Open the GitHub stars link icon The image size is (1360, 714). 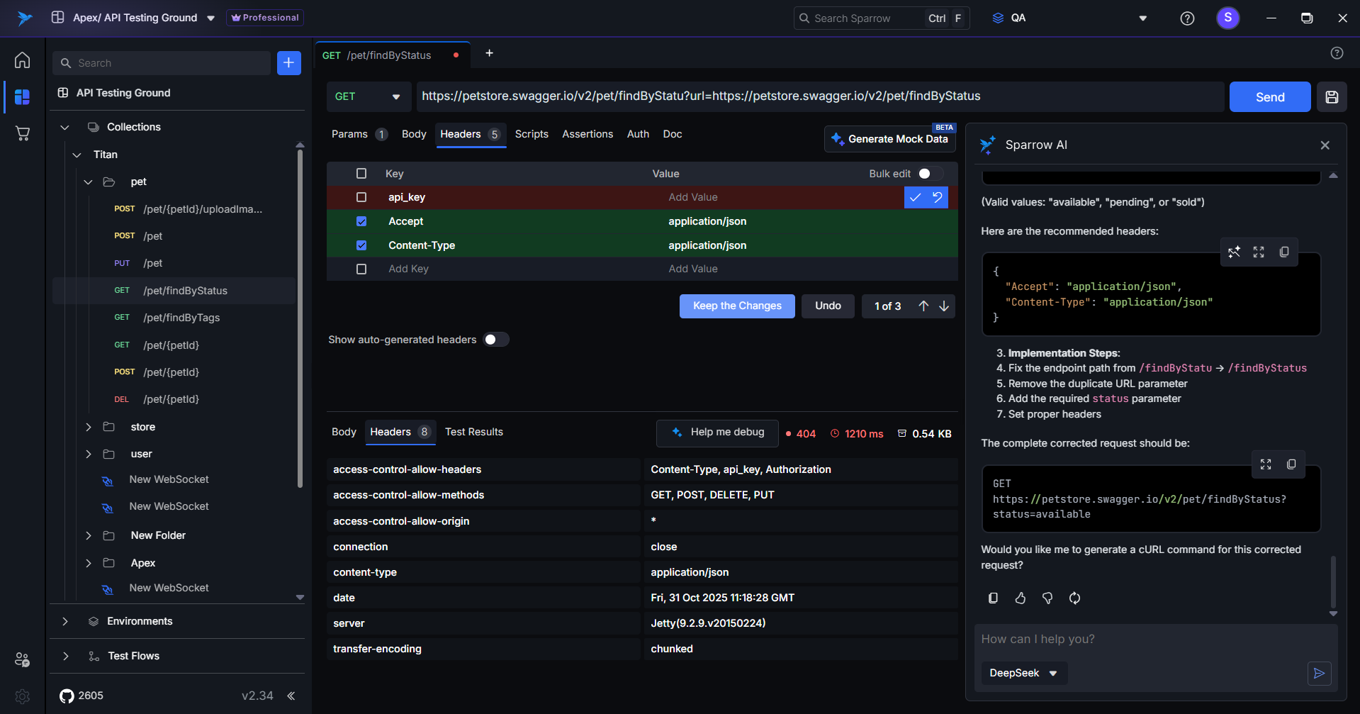tap(67, 696)
